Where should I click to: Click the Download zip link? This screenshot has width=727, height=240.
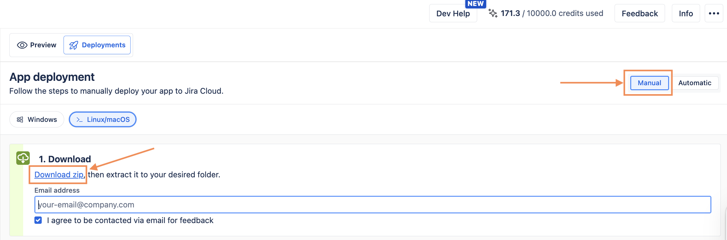point(59,175)
